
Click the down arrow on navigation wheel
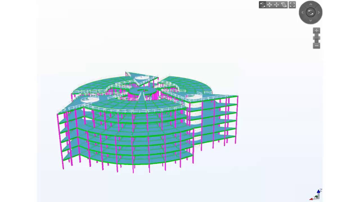[x=311, y=20]
